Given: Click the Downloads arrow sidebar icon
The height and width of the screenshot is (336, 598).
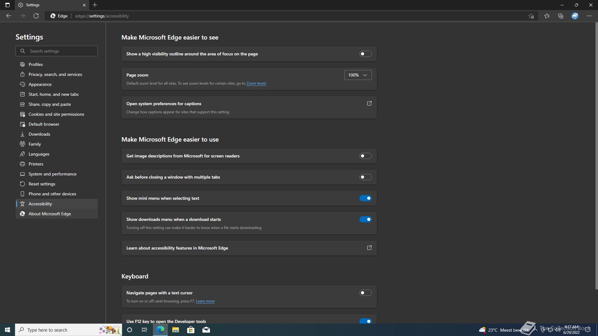Looking at the screenshot, I should (x=22, y=134).
